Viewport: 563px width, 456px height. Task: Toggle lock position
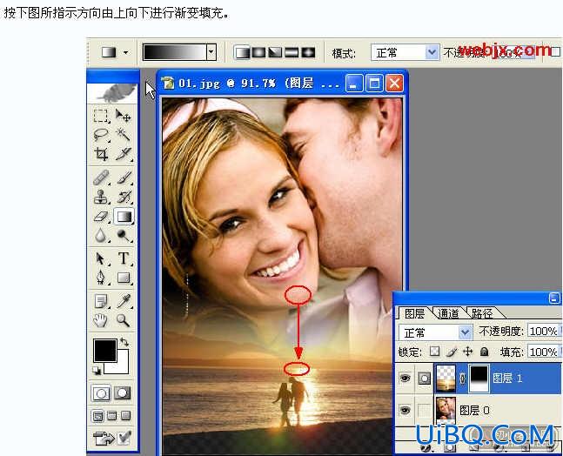468,352
